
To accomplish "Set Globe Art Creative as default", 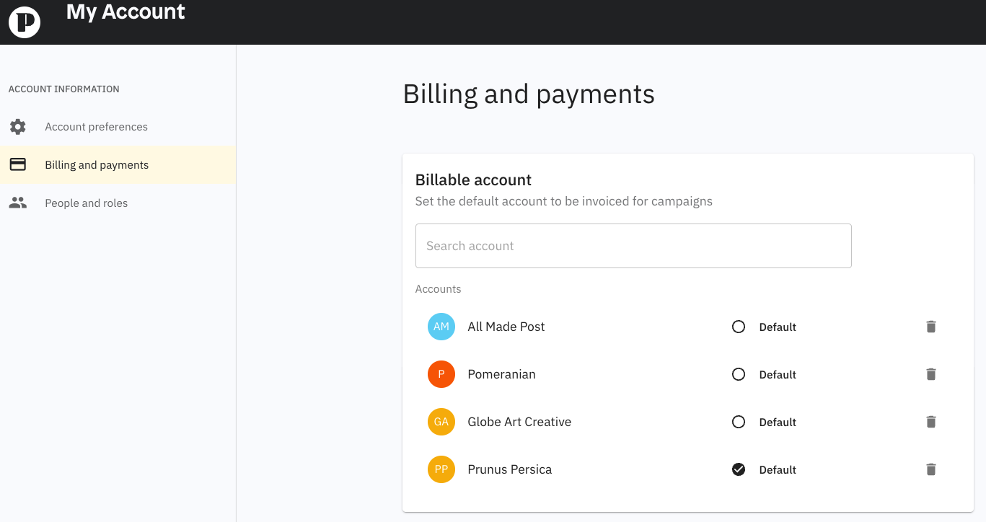I will (739, 422).
